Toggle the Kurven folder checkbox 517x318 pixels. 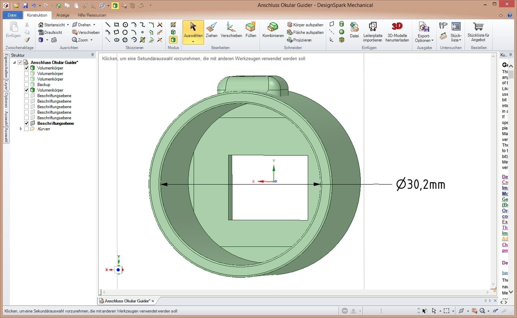[26, 129]
